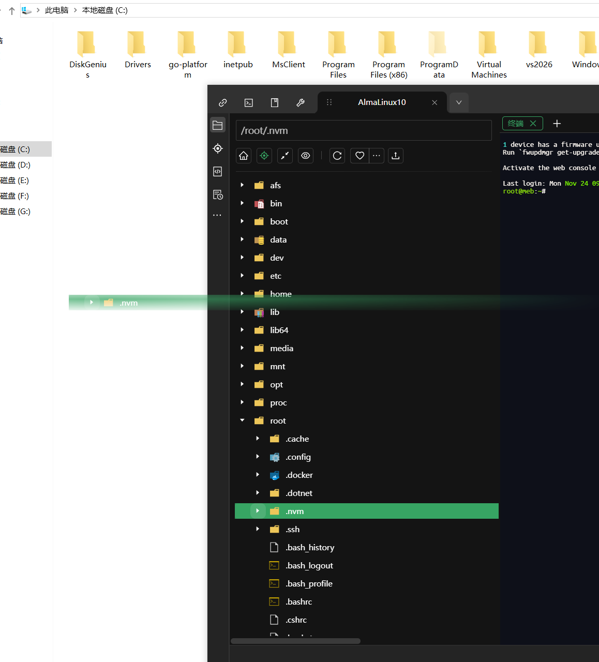The image size is (599, 662).
Task: Toggle hidden files with the eye icon
Action: click(x=306, y=156)
